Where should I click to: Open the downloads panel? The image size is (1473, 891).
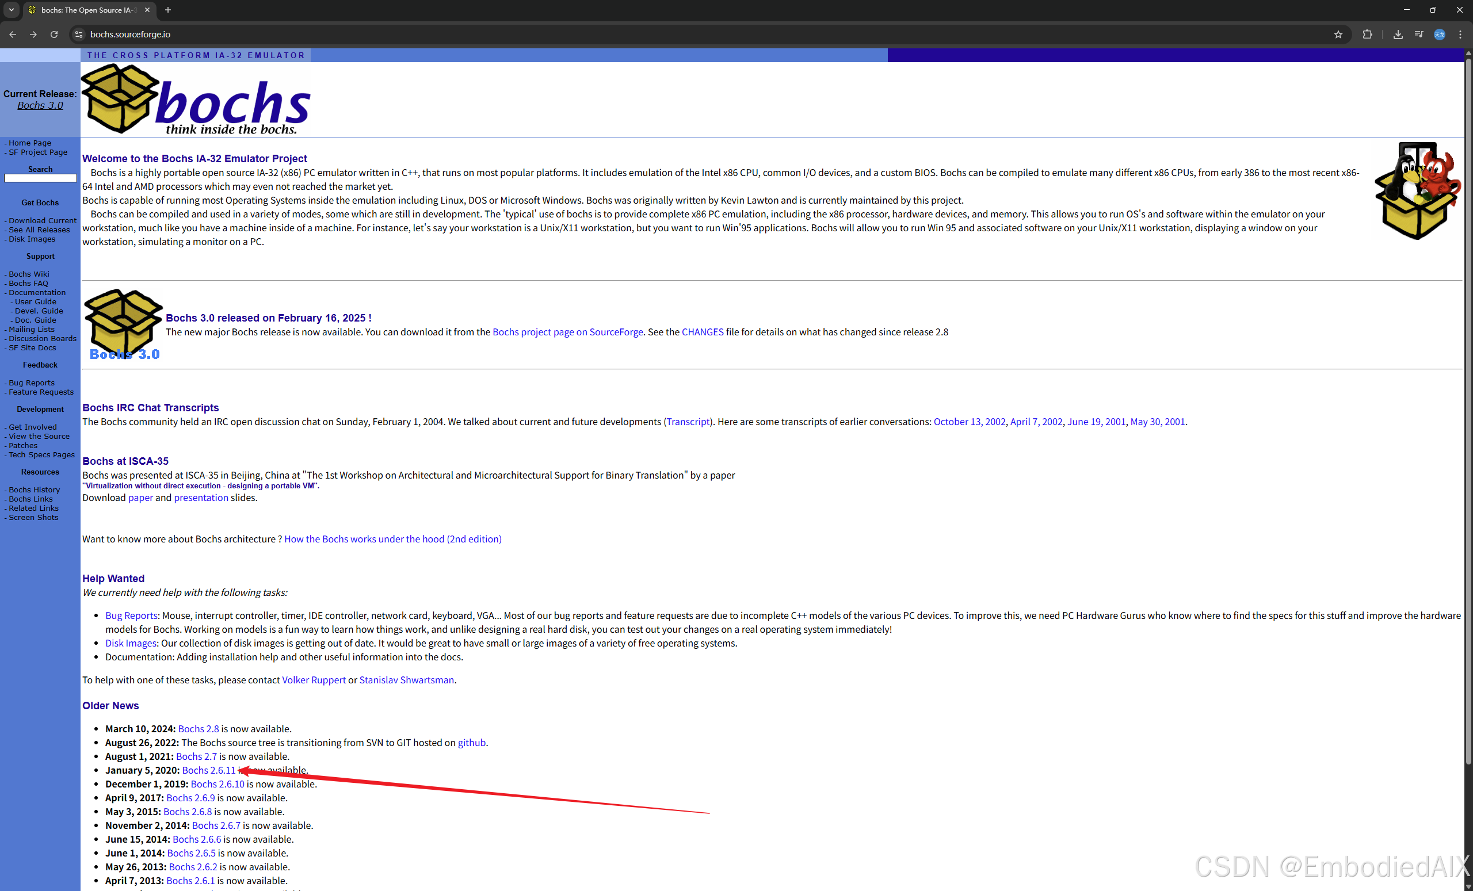pos(1398,35)
